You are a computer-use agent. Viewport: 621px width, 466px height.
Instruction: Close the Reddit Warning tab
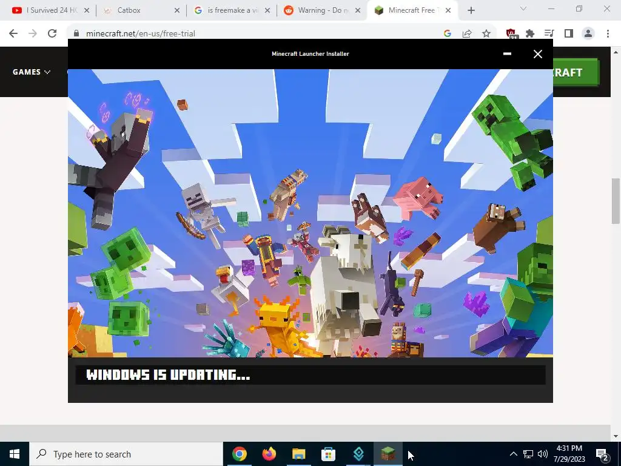click(358, 10)
